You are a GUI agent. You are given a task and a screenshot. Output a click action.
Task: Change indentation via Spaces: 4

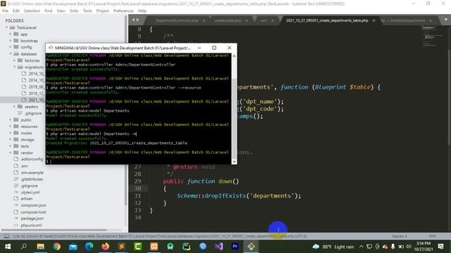pos(400,236)
